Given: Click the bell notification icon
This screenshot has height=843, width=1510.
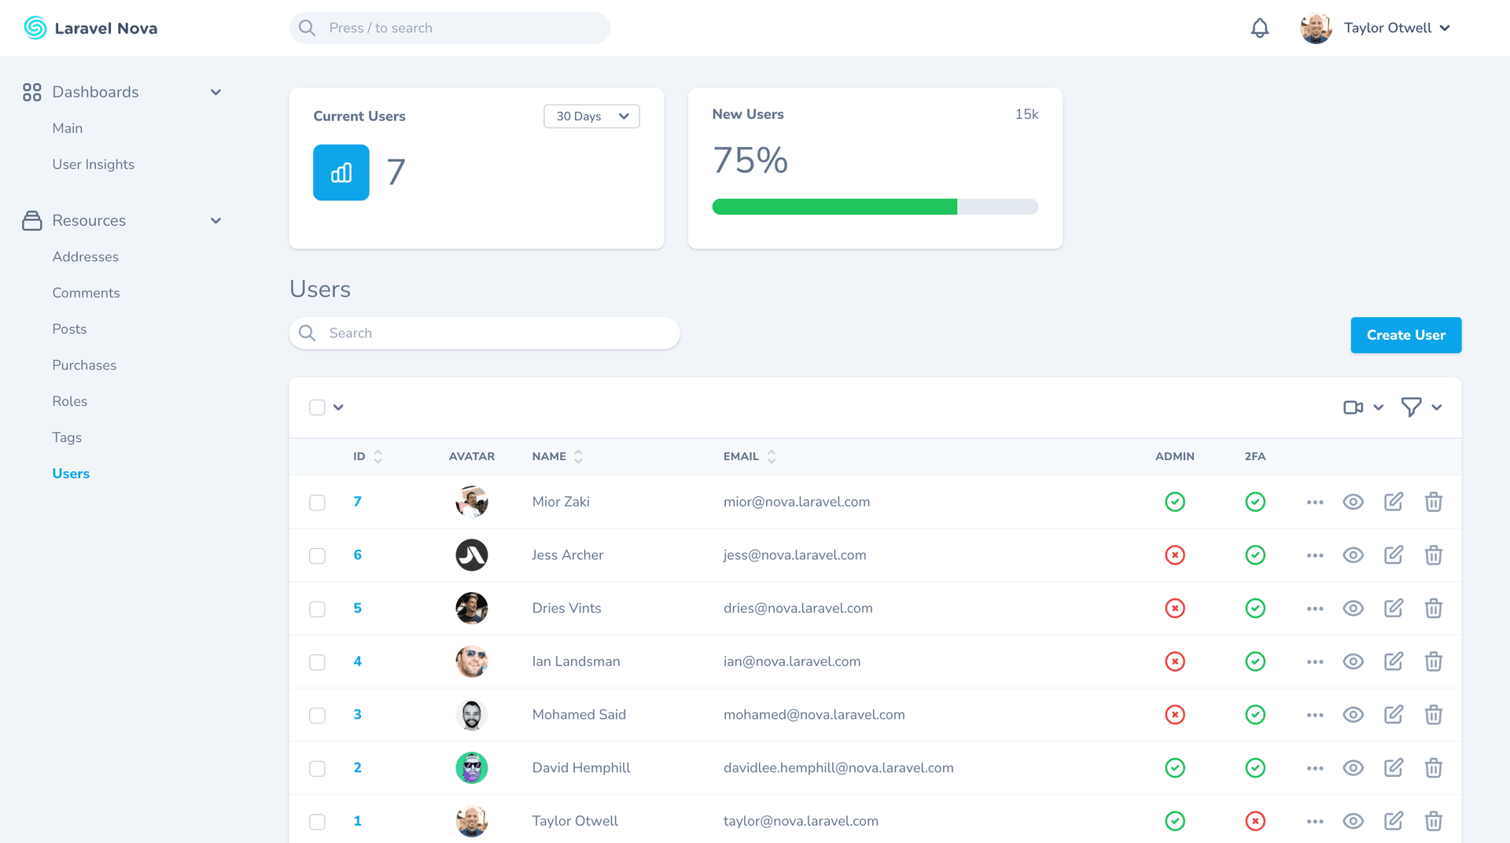Looking at the screenshot, I should (x=1259, y=28).
